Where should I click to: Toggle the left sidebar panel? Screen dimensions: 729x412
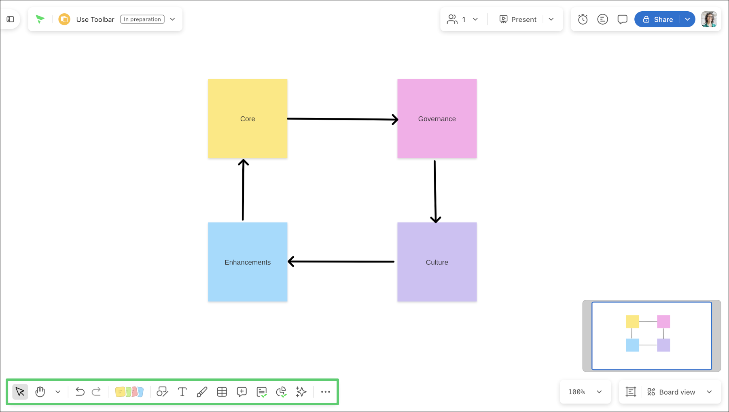[11, 19]
